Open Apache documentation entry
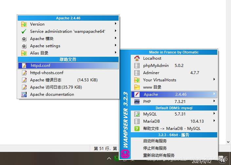The height and width of the screenshot is (165, 231). [x=68, y=94]
